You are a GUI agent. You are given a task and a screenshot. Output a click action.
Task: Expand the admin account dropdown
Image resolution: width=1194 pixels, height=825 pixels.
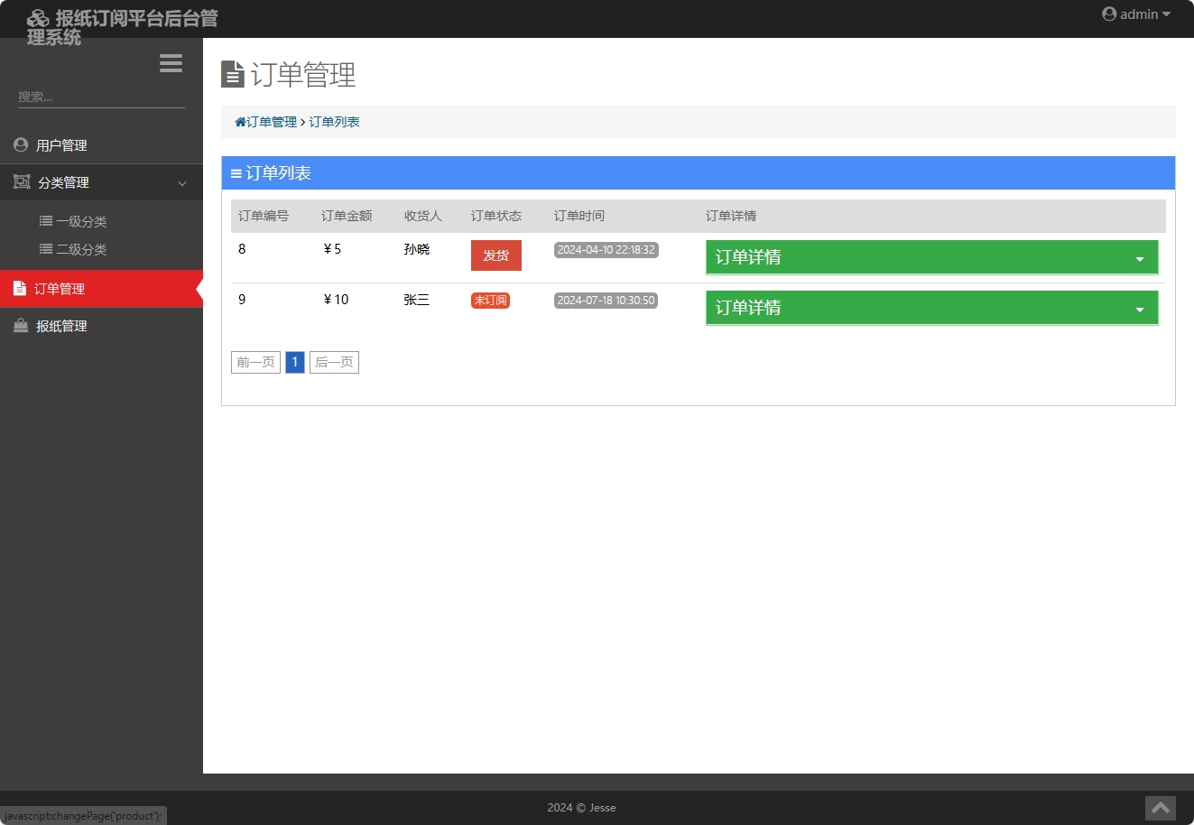pyautogui.click(x=1135, y=14)
